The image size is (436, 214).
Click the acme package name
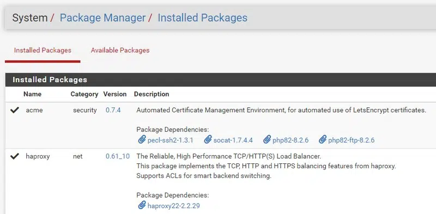pyautogui.click(x=34, y=110)
